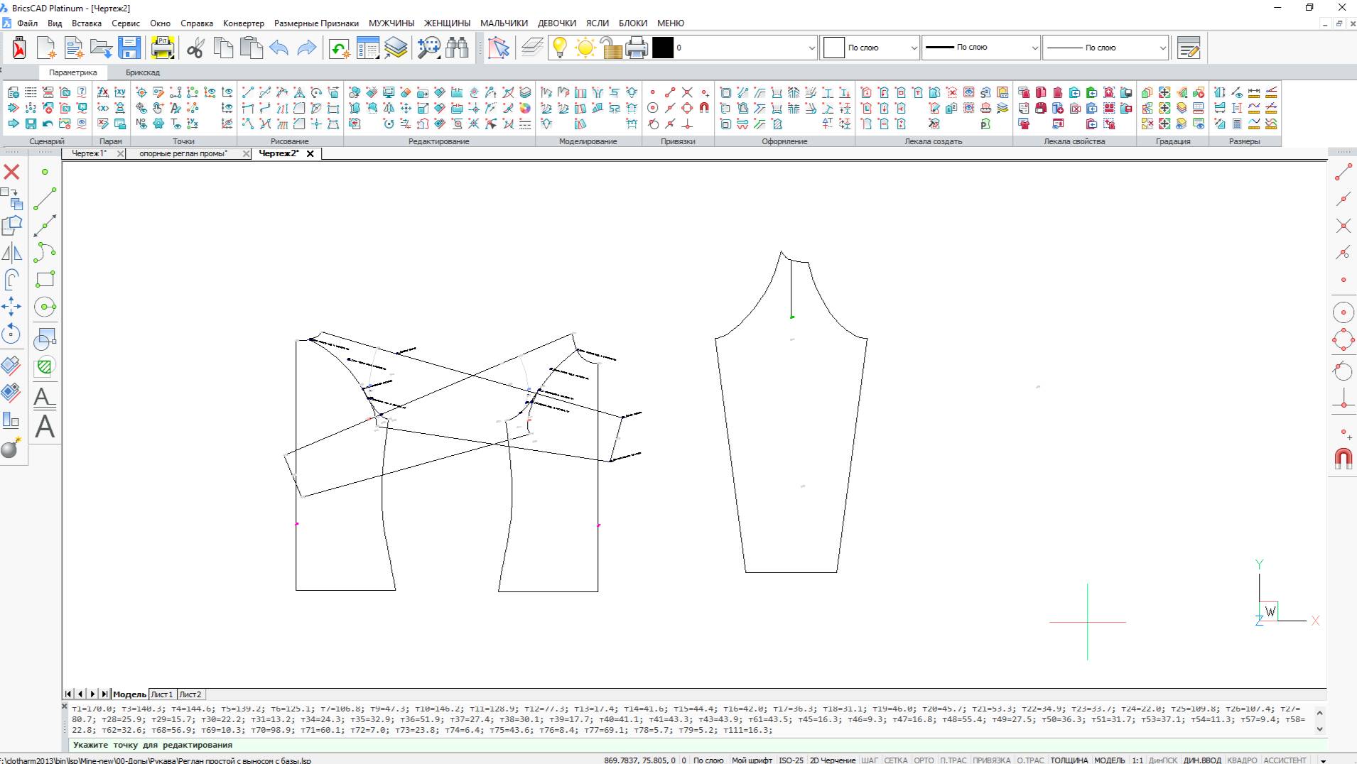Toggle layer freeze sun icon
The width and height of the screenshot is (1357, 764).
(x=585, y=48)
